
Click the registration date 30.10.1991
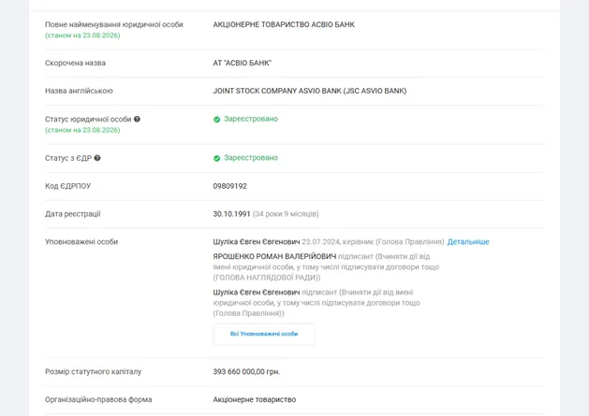231,214
